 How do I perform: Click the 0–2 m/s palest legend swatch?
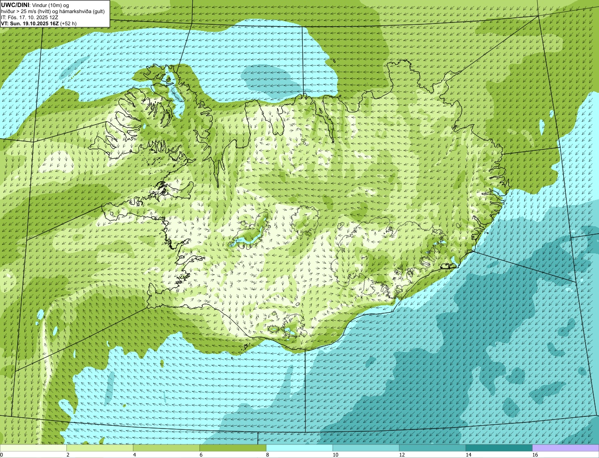click(33, 448)
